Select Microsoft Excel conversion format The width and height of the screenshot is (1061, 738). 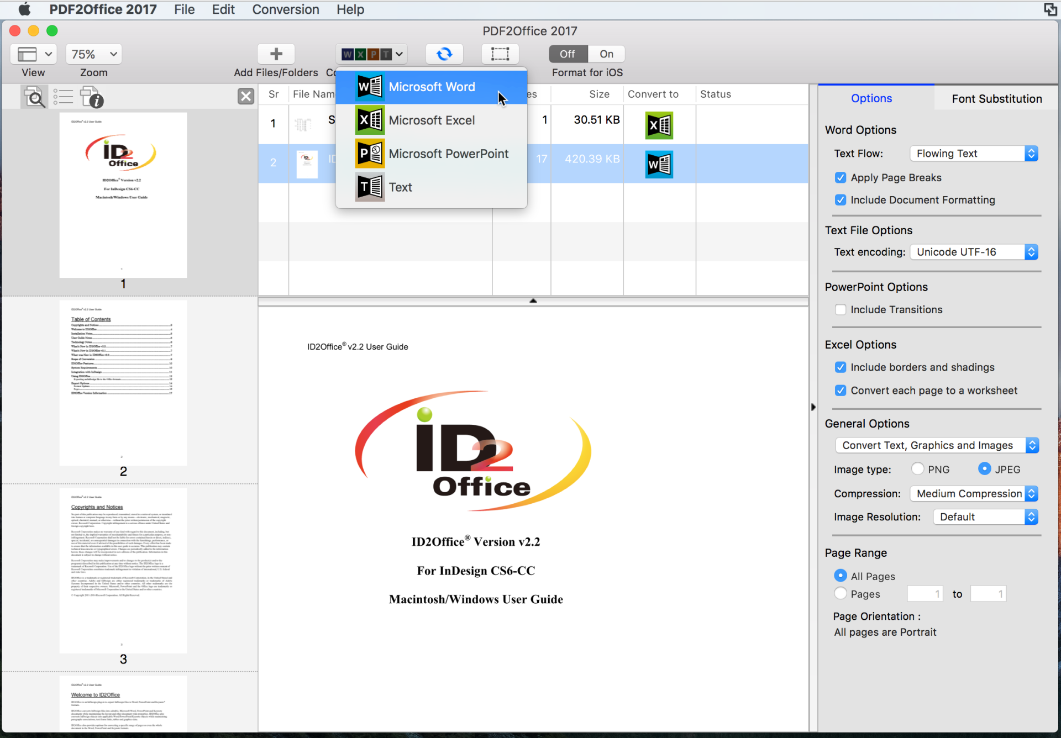[x=432, y=120]
